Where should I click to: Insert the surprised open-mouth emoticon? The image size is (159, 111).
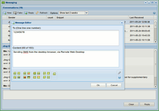click(x=25, y=73)
